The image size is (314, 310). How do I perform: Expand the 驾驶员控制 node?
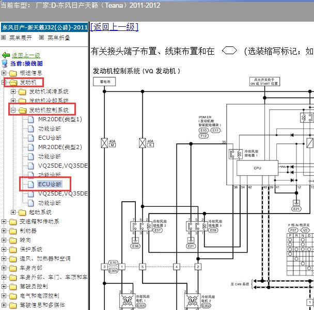tap(4, 286)
